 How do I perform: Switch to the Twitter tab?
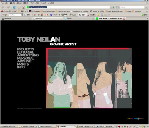point(79,18)
